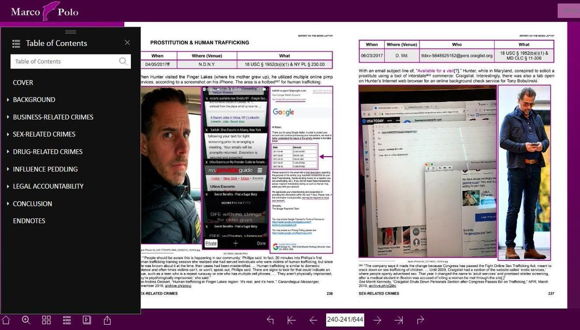Select BUSINESS-RELATED CRIMES entry

[53, 117]
